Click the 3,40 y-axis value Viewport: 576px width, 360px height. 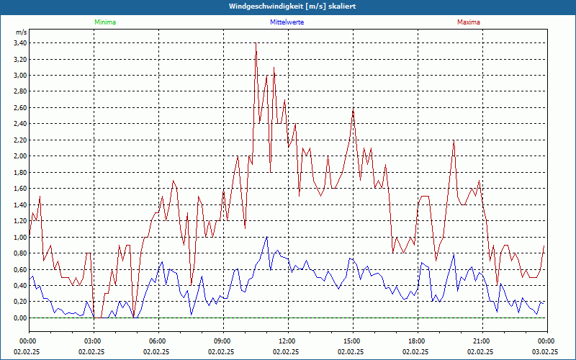(21, 43)
